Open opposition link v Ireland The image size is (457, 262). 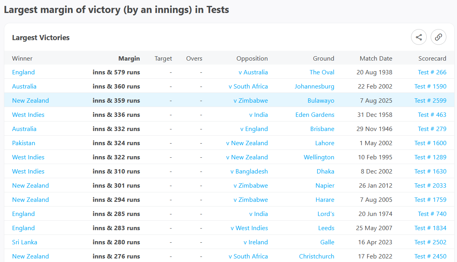[x=255, y=242]
